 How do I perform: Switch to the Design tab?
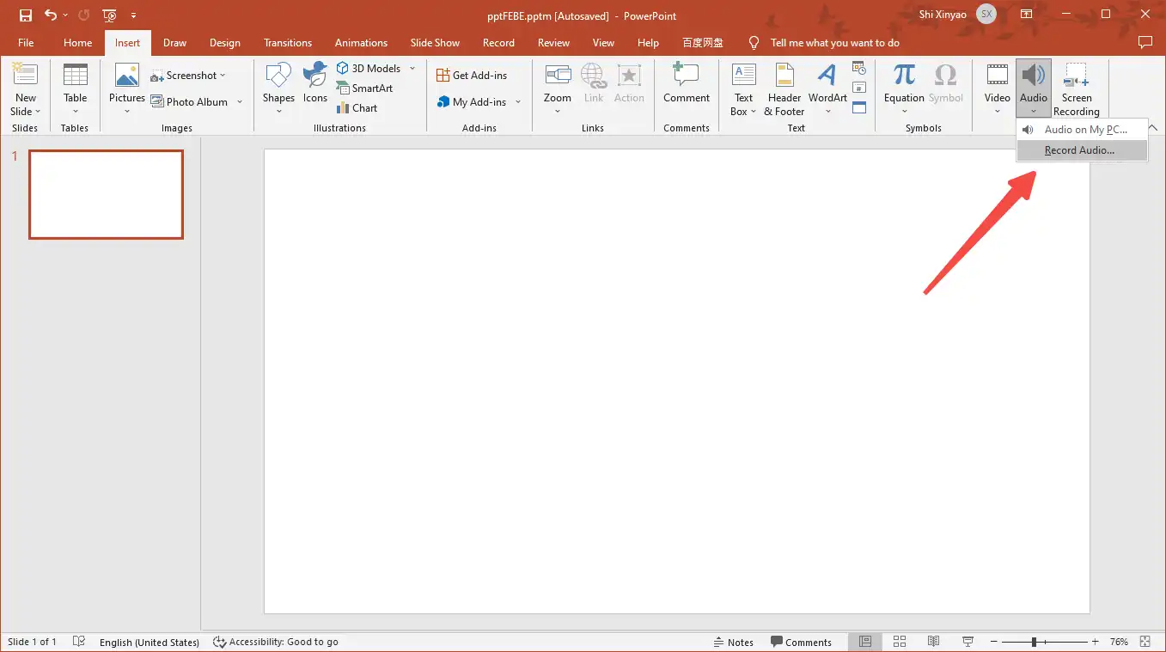(x=225, y=43)
